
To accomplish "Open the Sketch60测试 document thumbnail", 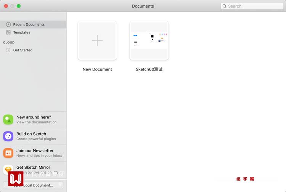I will pyautogui.click(x=149, y=40).
